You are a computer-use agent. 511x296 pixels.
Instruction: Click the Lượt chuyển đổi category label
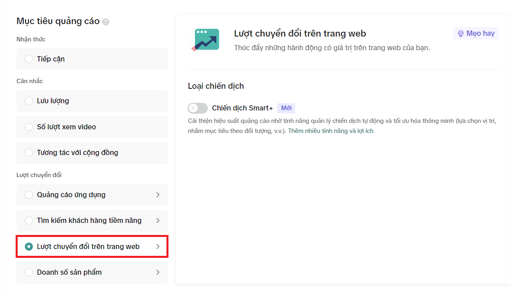coord(39,175)
